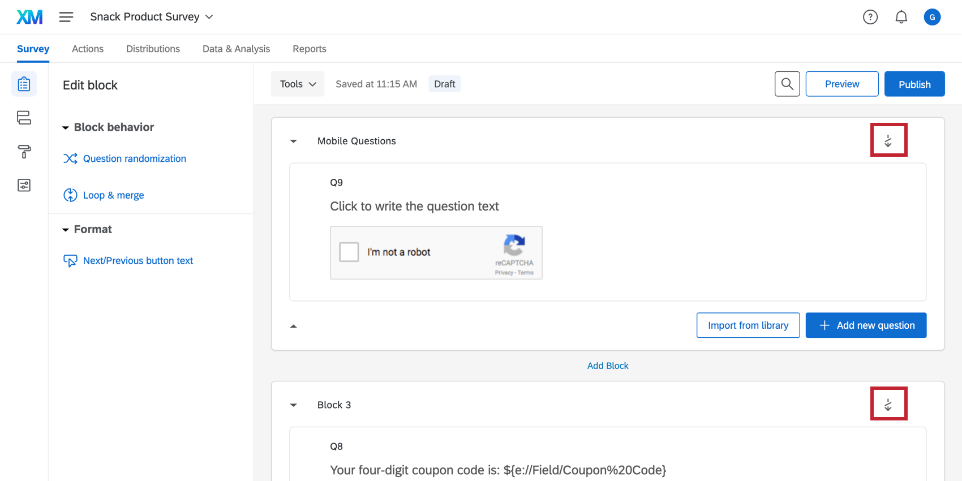Open the Tools dropdown
Screen dimensions: 962x481
click(x=298, y=84)
